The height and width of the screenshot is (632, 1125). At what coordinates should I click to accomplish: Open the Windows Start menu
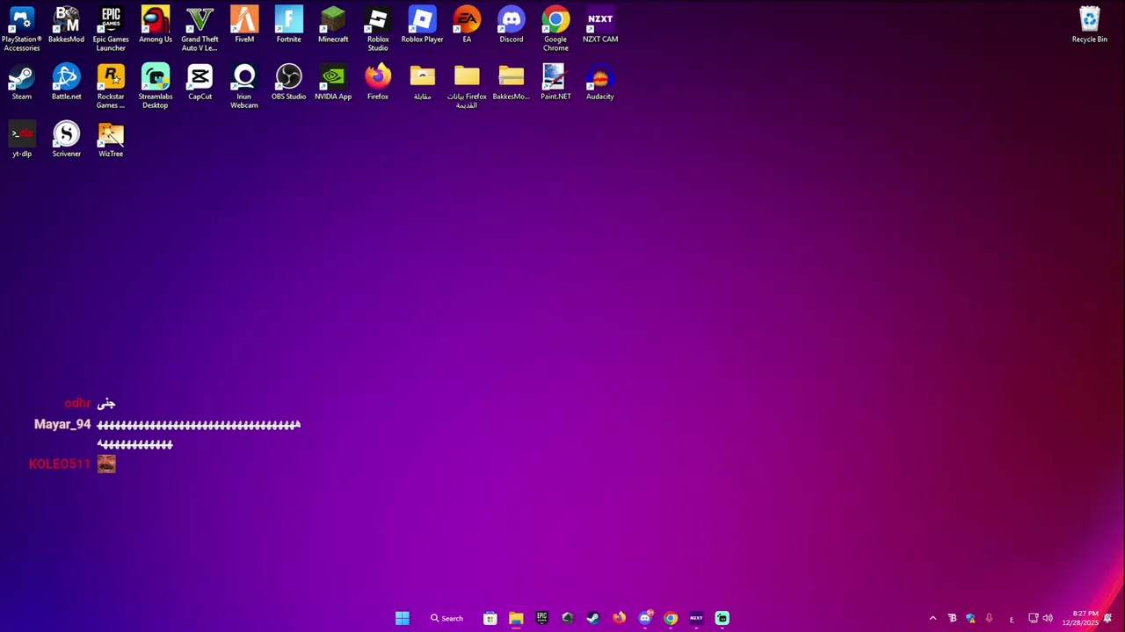pos(402,618)
